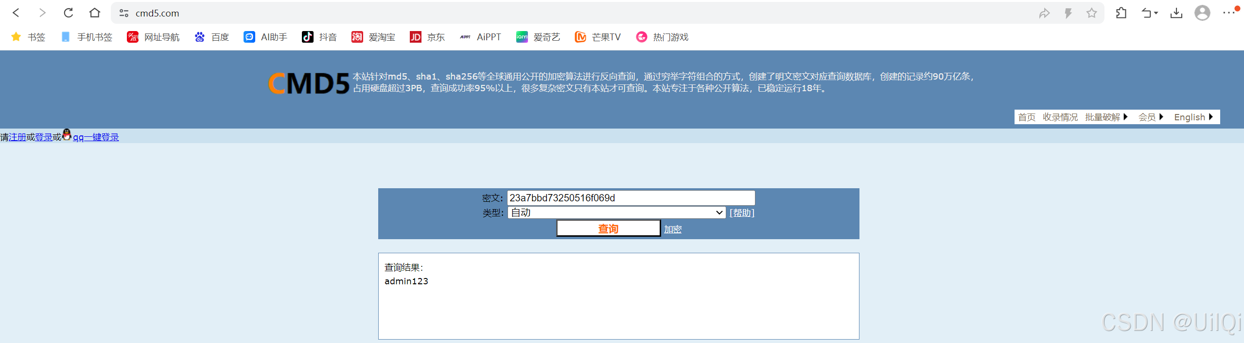The image size is (1244, 343).
Task: Click the result text admin123
Action: [x=406, y=281]
